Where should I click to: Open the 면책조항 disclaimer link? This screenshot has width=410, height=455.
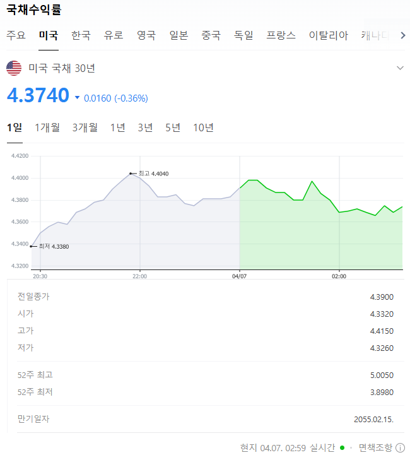(375, 448)
